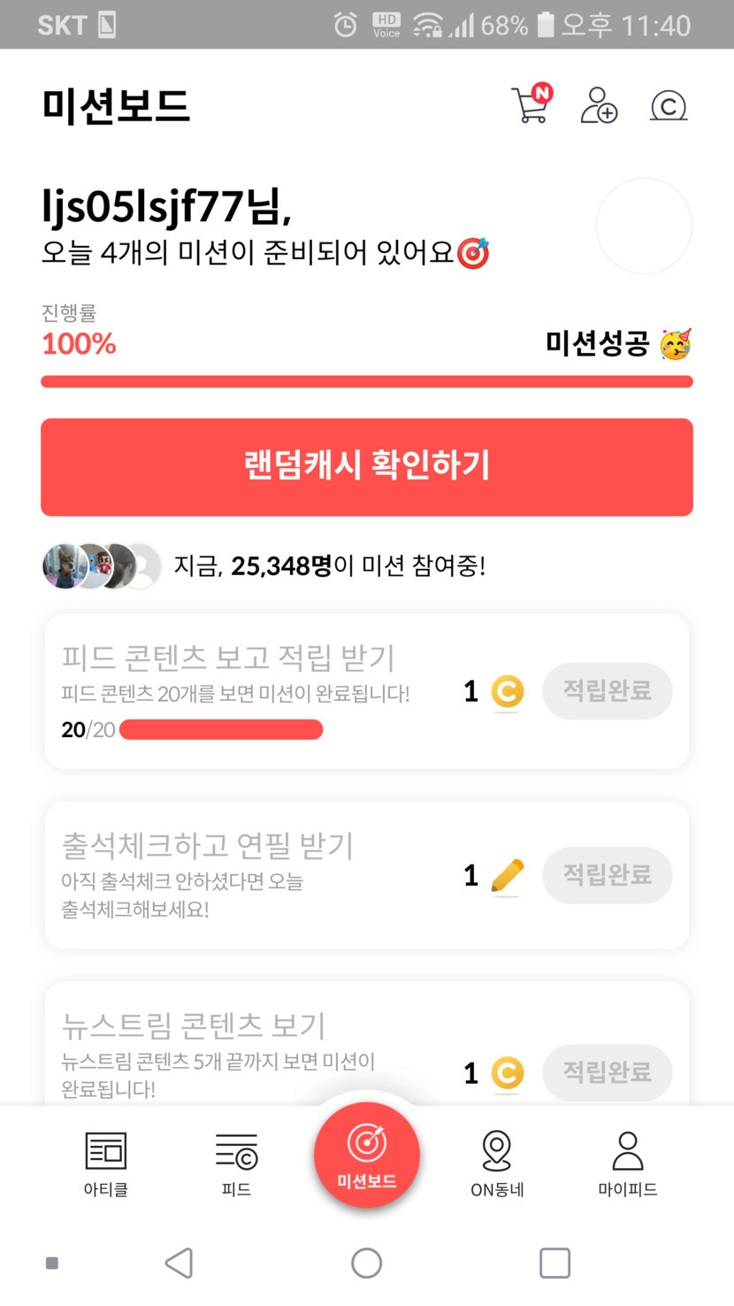The height and width of the screenshot is (1306, 734).
Task: Tap the participant avatars cluster
Action: pos(102,566)
